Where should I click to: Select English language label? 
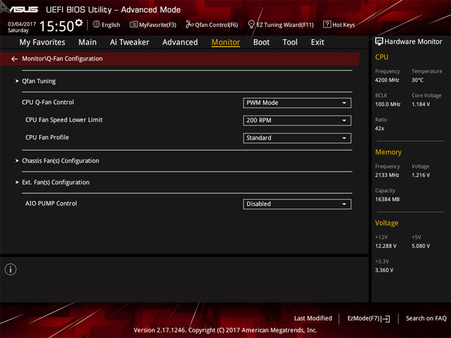click(111, 24)
